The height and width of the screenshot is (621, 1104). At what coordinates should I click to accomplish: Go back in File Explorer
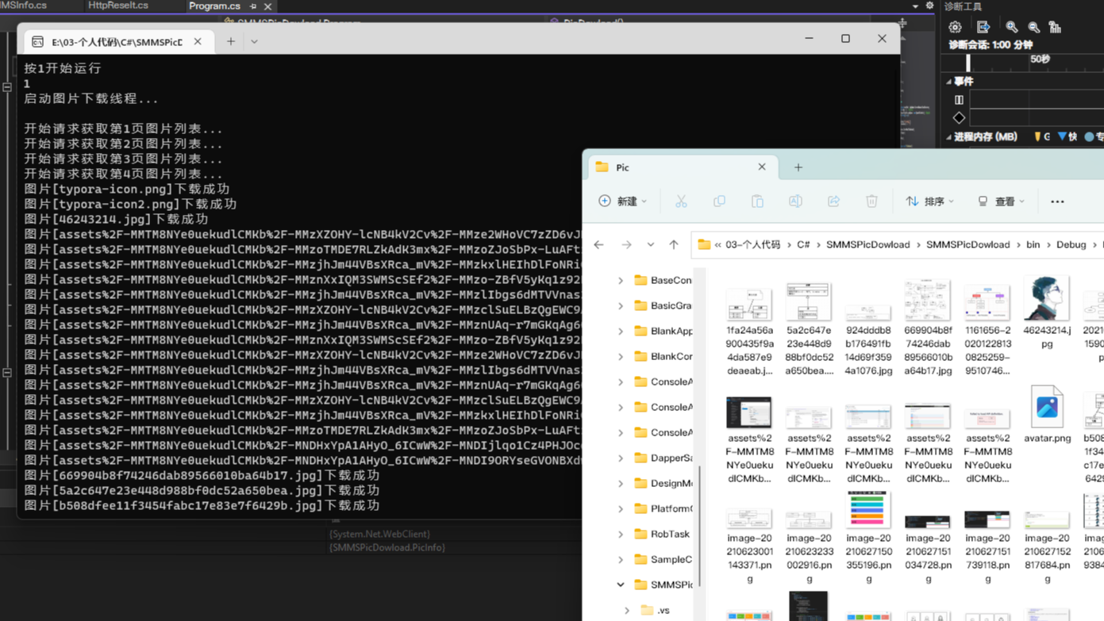[599, 244]
